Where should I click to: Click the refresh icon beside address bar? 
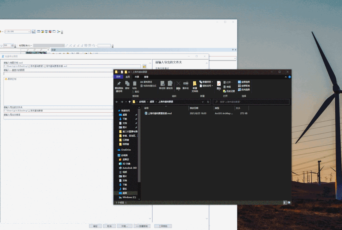tap(208, 102)
